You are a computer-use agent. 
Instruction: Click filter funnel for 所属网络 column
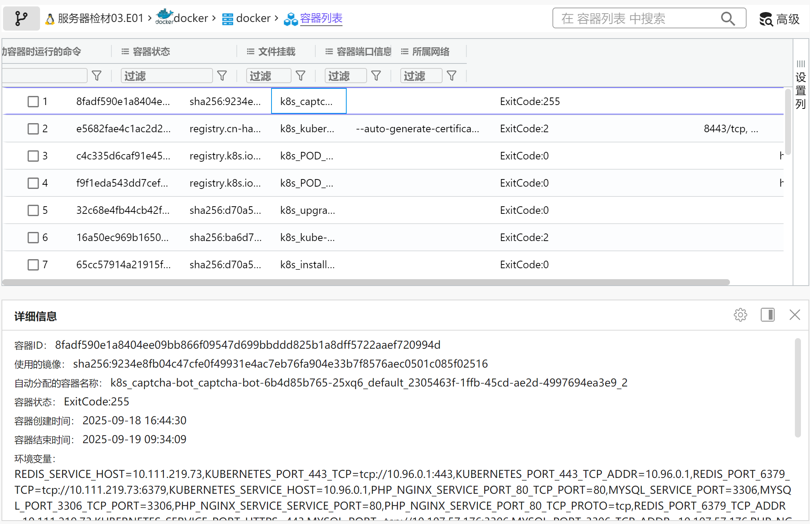point(452,76)
